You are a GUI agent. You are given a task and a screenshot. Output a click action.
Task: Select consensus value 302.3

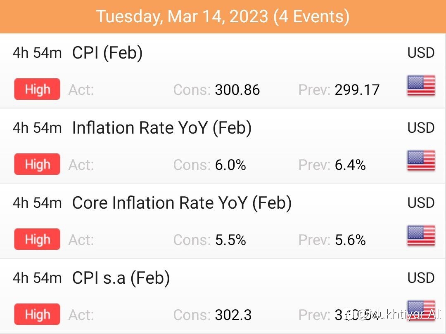pos(233,315)
